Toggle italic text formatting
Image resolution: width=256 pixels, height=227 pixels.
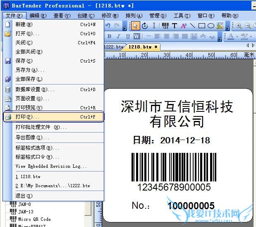click(x=119, y=36)
